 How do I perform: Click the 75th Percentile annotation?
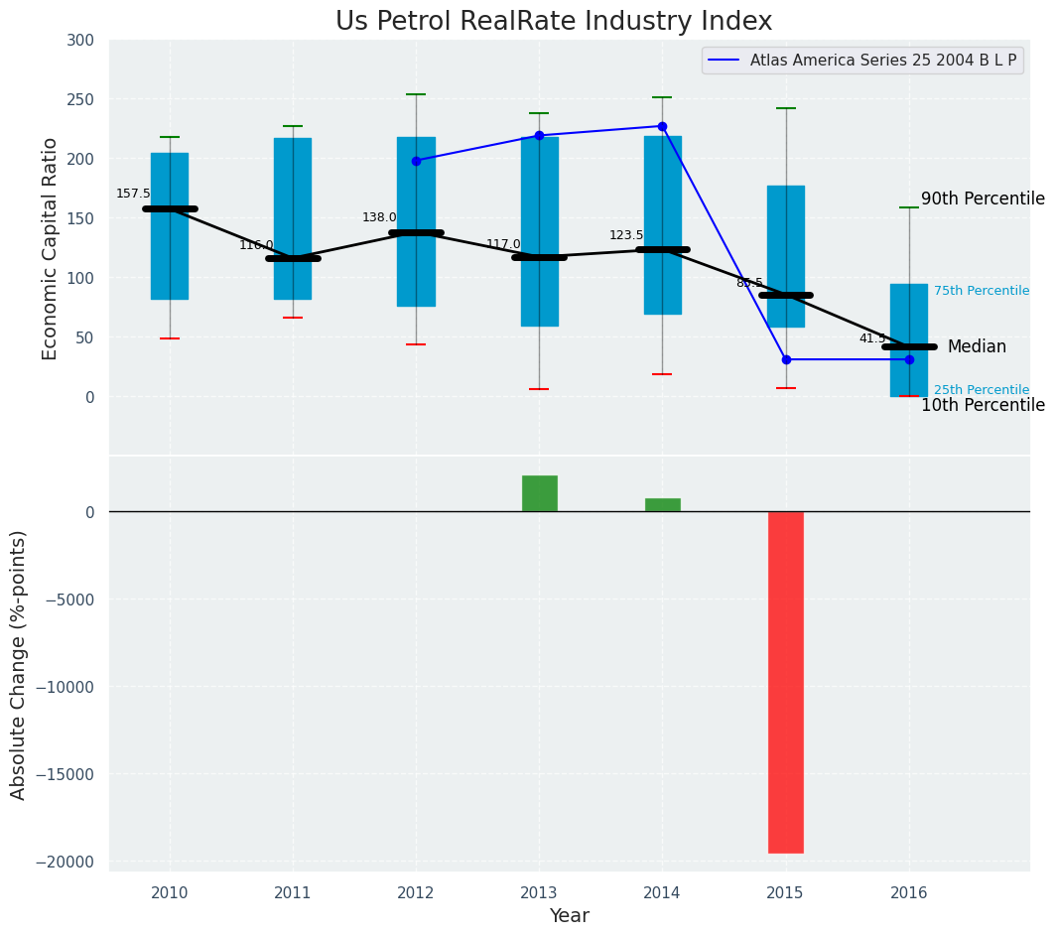click(981, 291)
